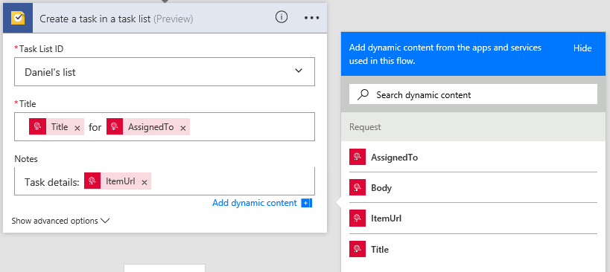
Task: Focus the Search dynamic content box
Action: pos(473,94)
